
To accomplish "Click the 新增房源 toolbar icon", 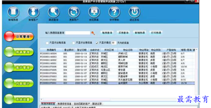I will pos(13,12).
